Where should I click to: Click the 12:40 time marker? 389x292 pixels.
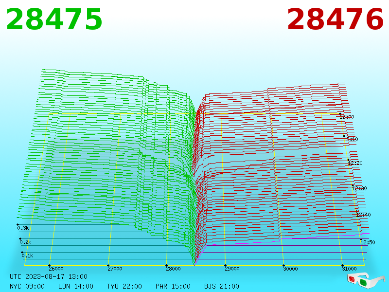click(363, 215)
